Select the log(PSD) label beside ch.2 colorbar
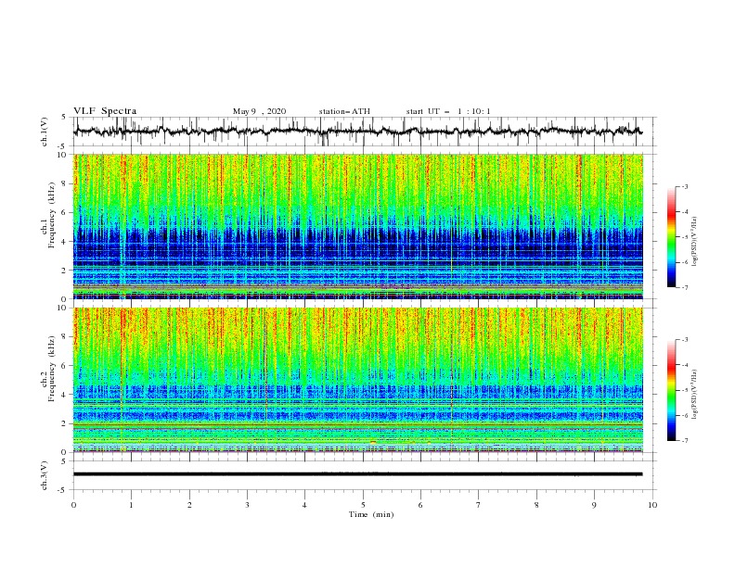Screen dimensions: 735x567 tap(695, 395)
